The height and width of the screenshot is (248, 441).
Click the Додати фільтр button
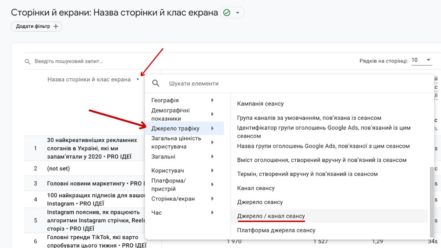[x=36, y=26]
